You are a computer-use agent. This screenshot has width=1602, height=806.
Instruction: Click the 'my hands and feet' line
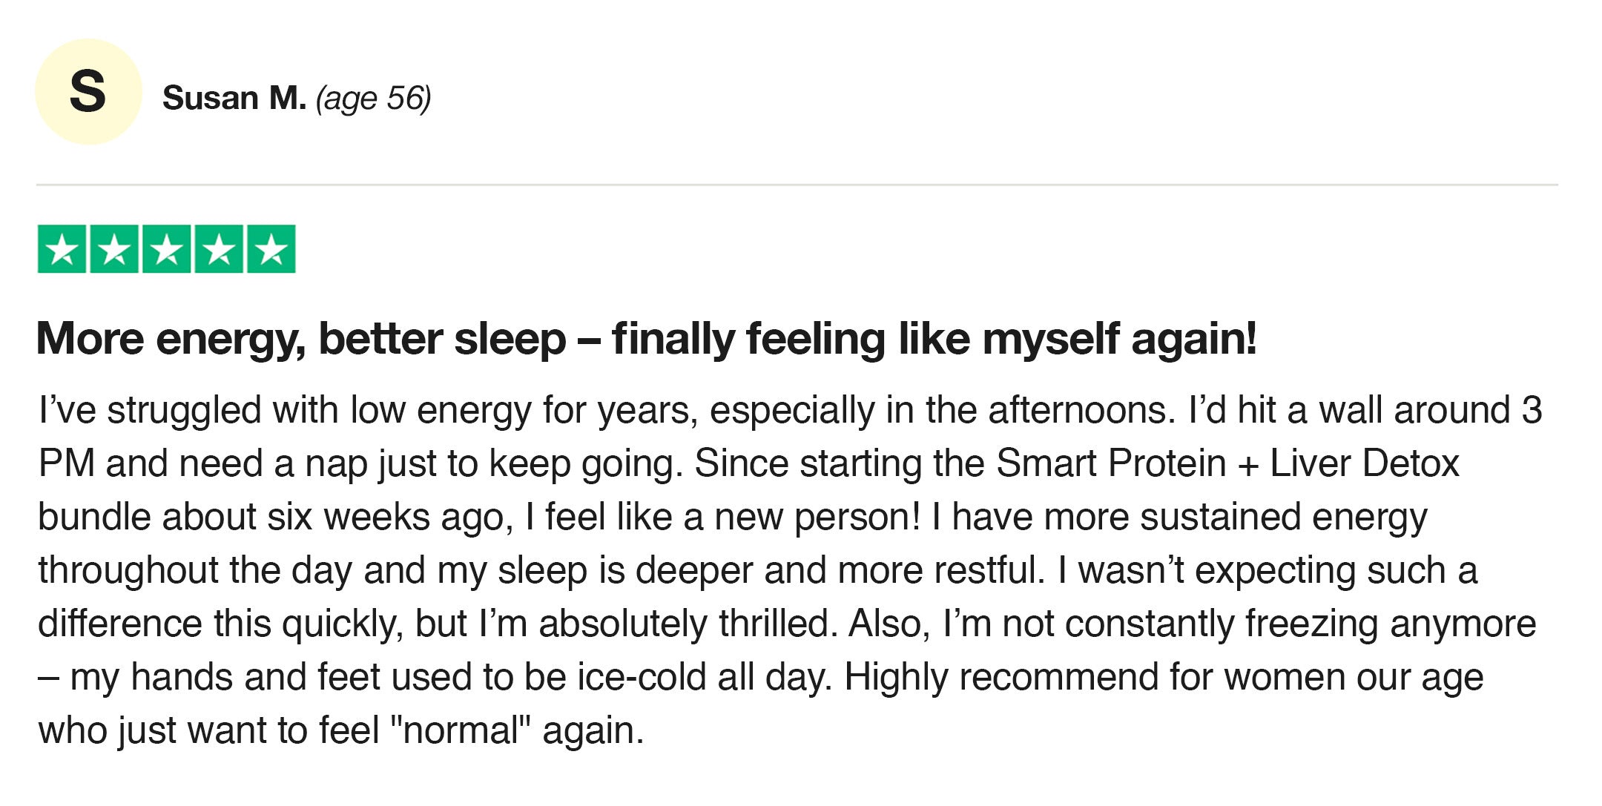tap(761, 678)
